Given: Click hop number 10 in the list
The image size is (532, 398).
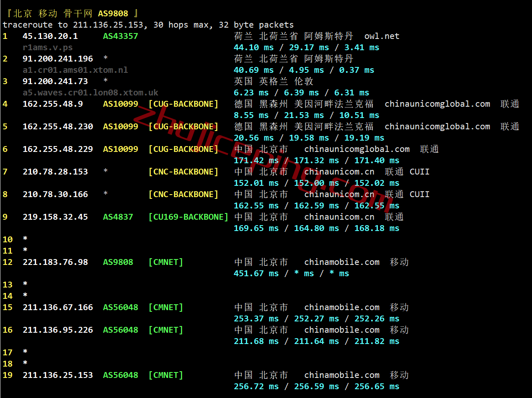Looking at the screenshot, I should [x=8, y=239].
